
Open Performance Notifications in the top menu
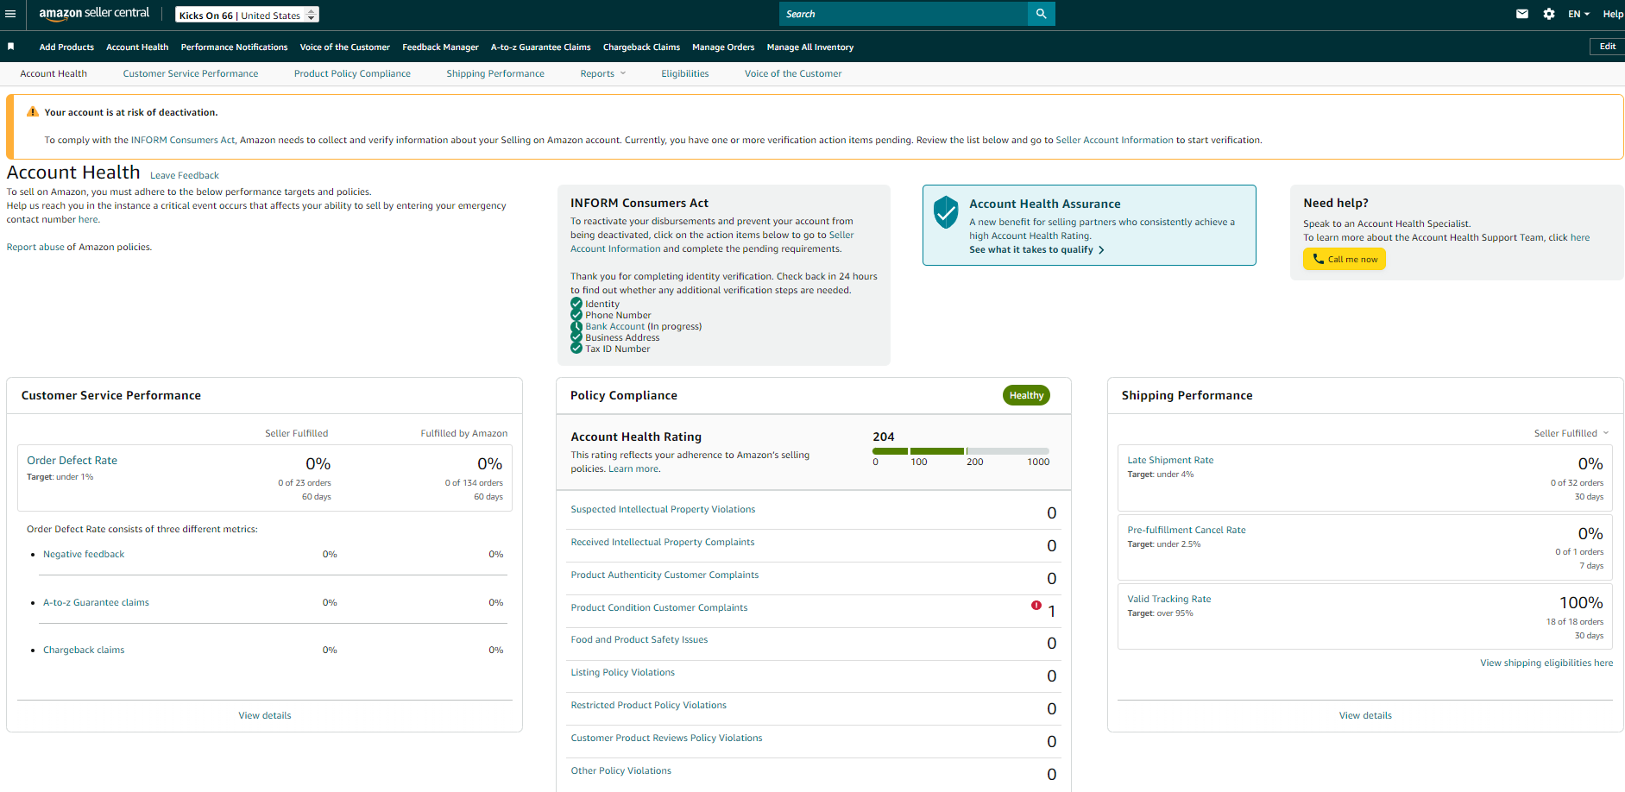click(234, 47)
